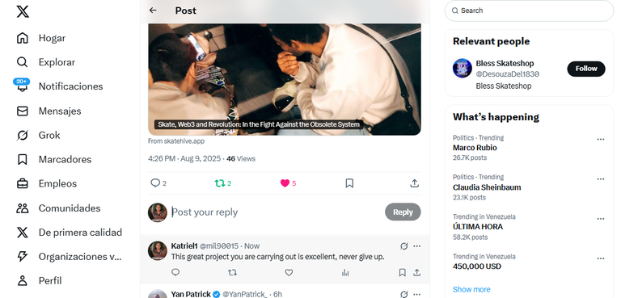Click the Post your reply field
Image resolution: width=621 pixels, height=298 pixels.
275,212
